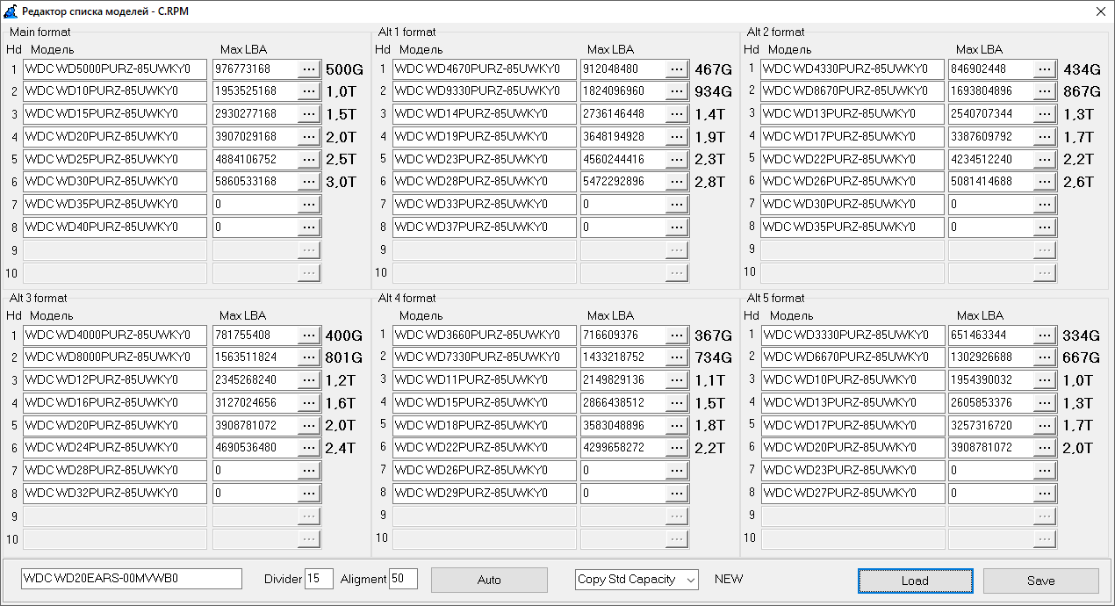Select the WDC WD5000PURZ-85UWKY0 model field

pos(115,69)
